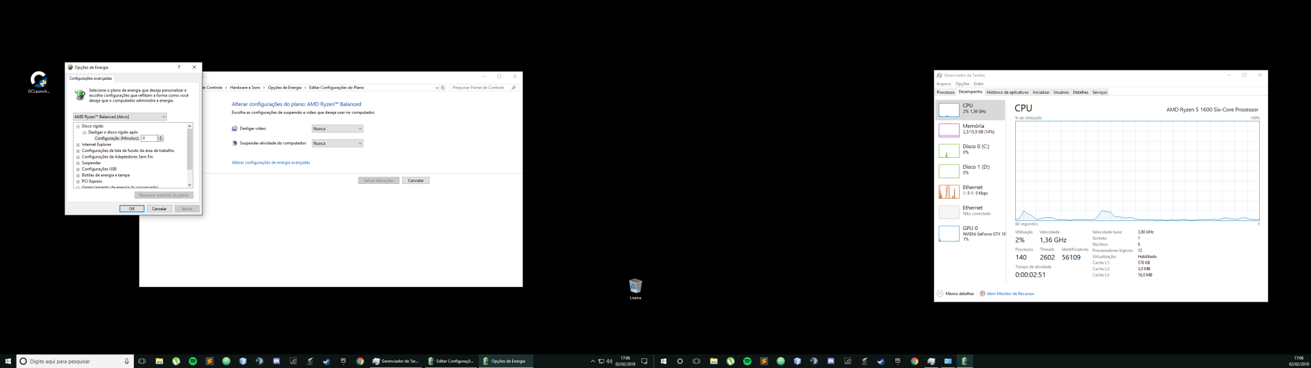1311x368 pixels.
Task: Click Menos detalhes in Task Manager
Action: (x=955, y=294)
